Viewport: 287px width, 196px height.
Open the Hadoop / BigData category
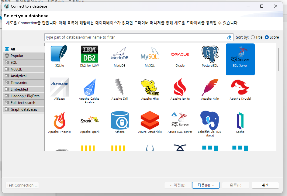pyautogui.click(x=24, y=96)
